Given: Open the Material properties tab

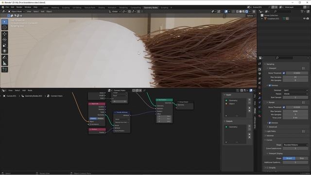Looking at the screenshot, I should pos(259,116).
